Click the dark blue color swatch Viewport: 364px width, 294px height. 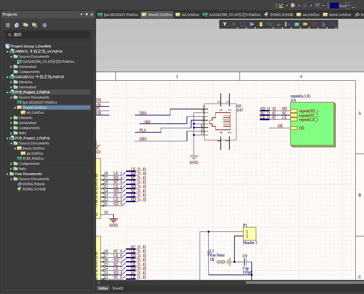click(x=334, y=5)
